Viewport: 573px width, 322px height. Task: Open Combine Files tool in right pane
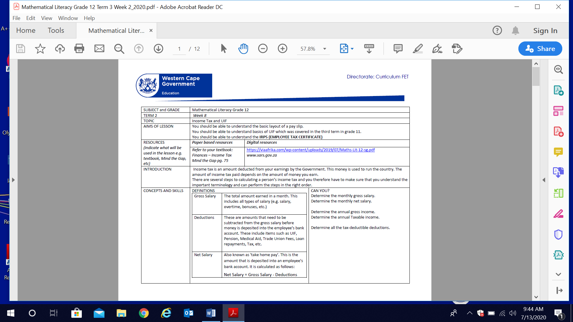click(558, 172)
